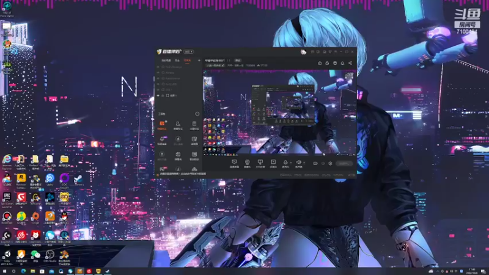This screenshot has height=275, width=489.
Task: Click the play-box icon left of microphone
Action: 273,163
